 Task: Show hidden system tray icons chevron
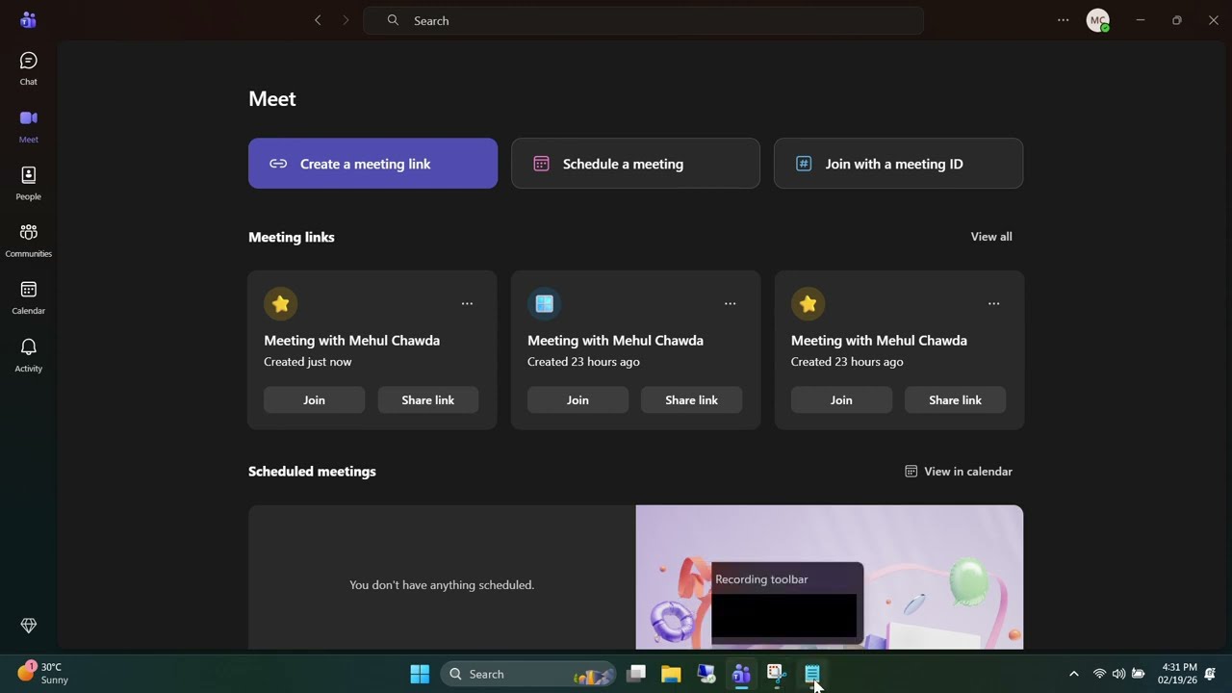(1074, 674)
